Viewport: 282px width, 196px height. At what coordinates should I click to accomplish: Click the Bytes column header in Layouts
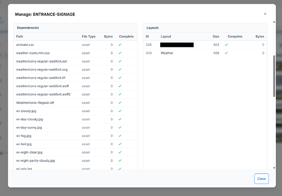tap(260, 36)
